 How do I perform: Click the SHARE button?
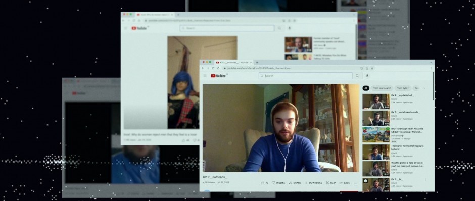(x=295, y=183)
